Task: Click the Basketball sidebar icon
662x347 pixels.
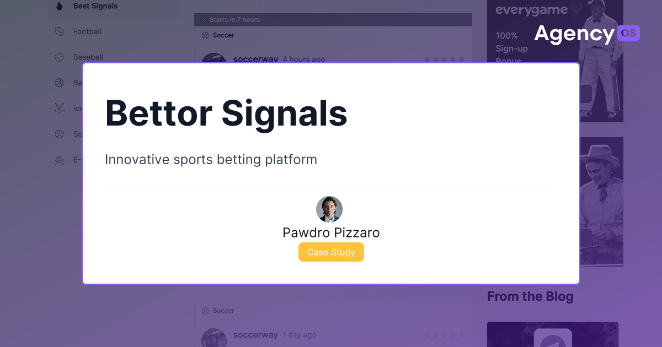Action: tap(59, 83)
